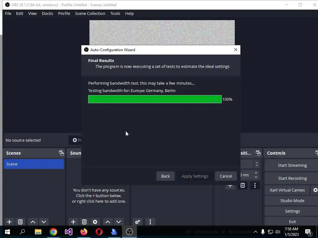Select OBS Studio icon in taskbar

click(129, 232)
